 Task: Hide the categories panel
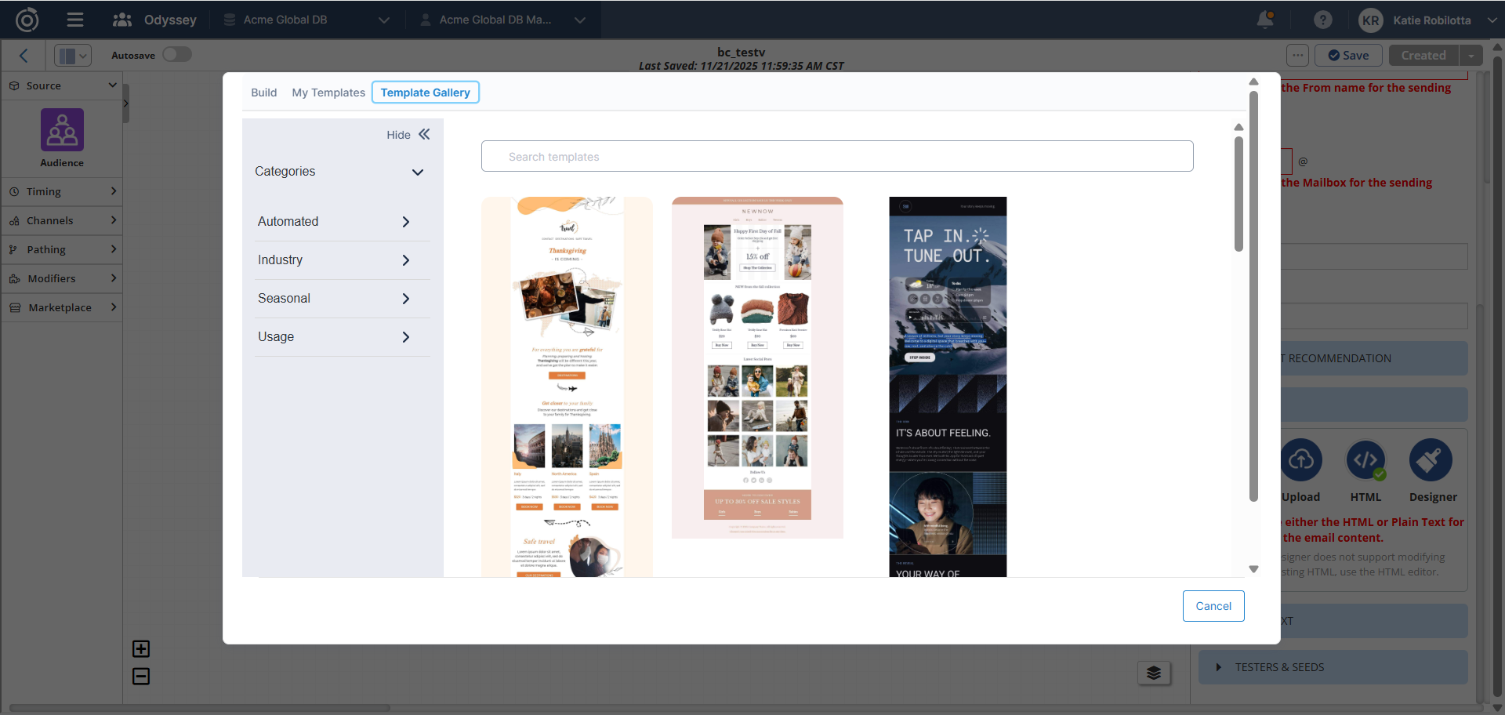[408, 135]
